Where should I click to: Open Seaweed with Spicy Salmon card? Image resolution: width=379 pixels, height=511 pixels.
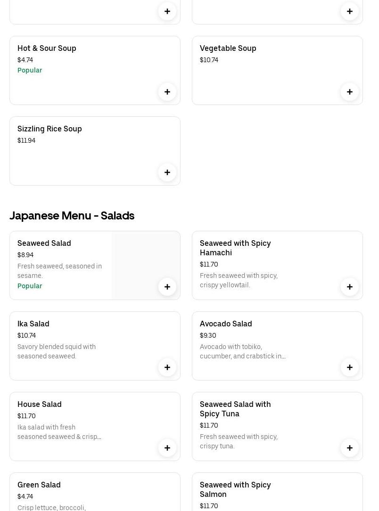(x=277, y=492)
